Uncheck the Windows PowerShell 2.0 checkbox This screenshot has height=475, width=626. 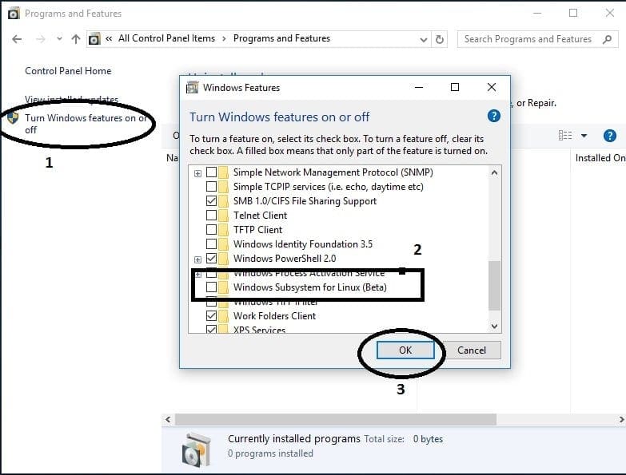click(212, 258)
